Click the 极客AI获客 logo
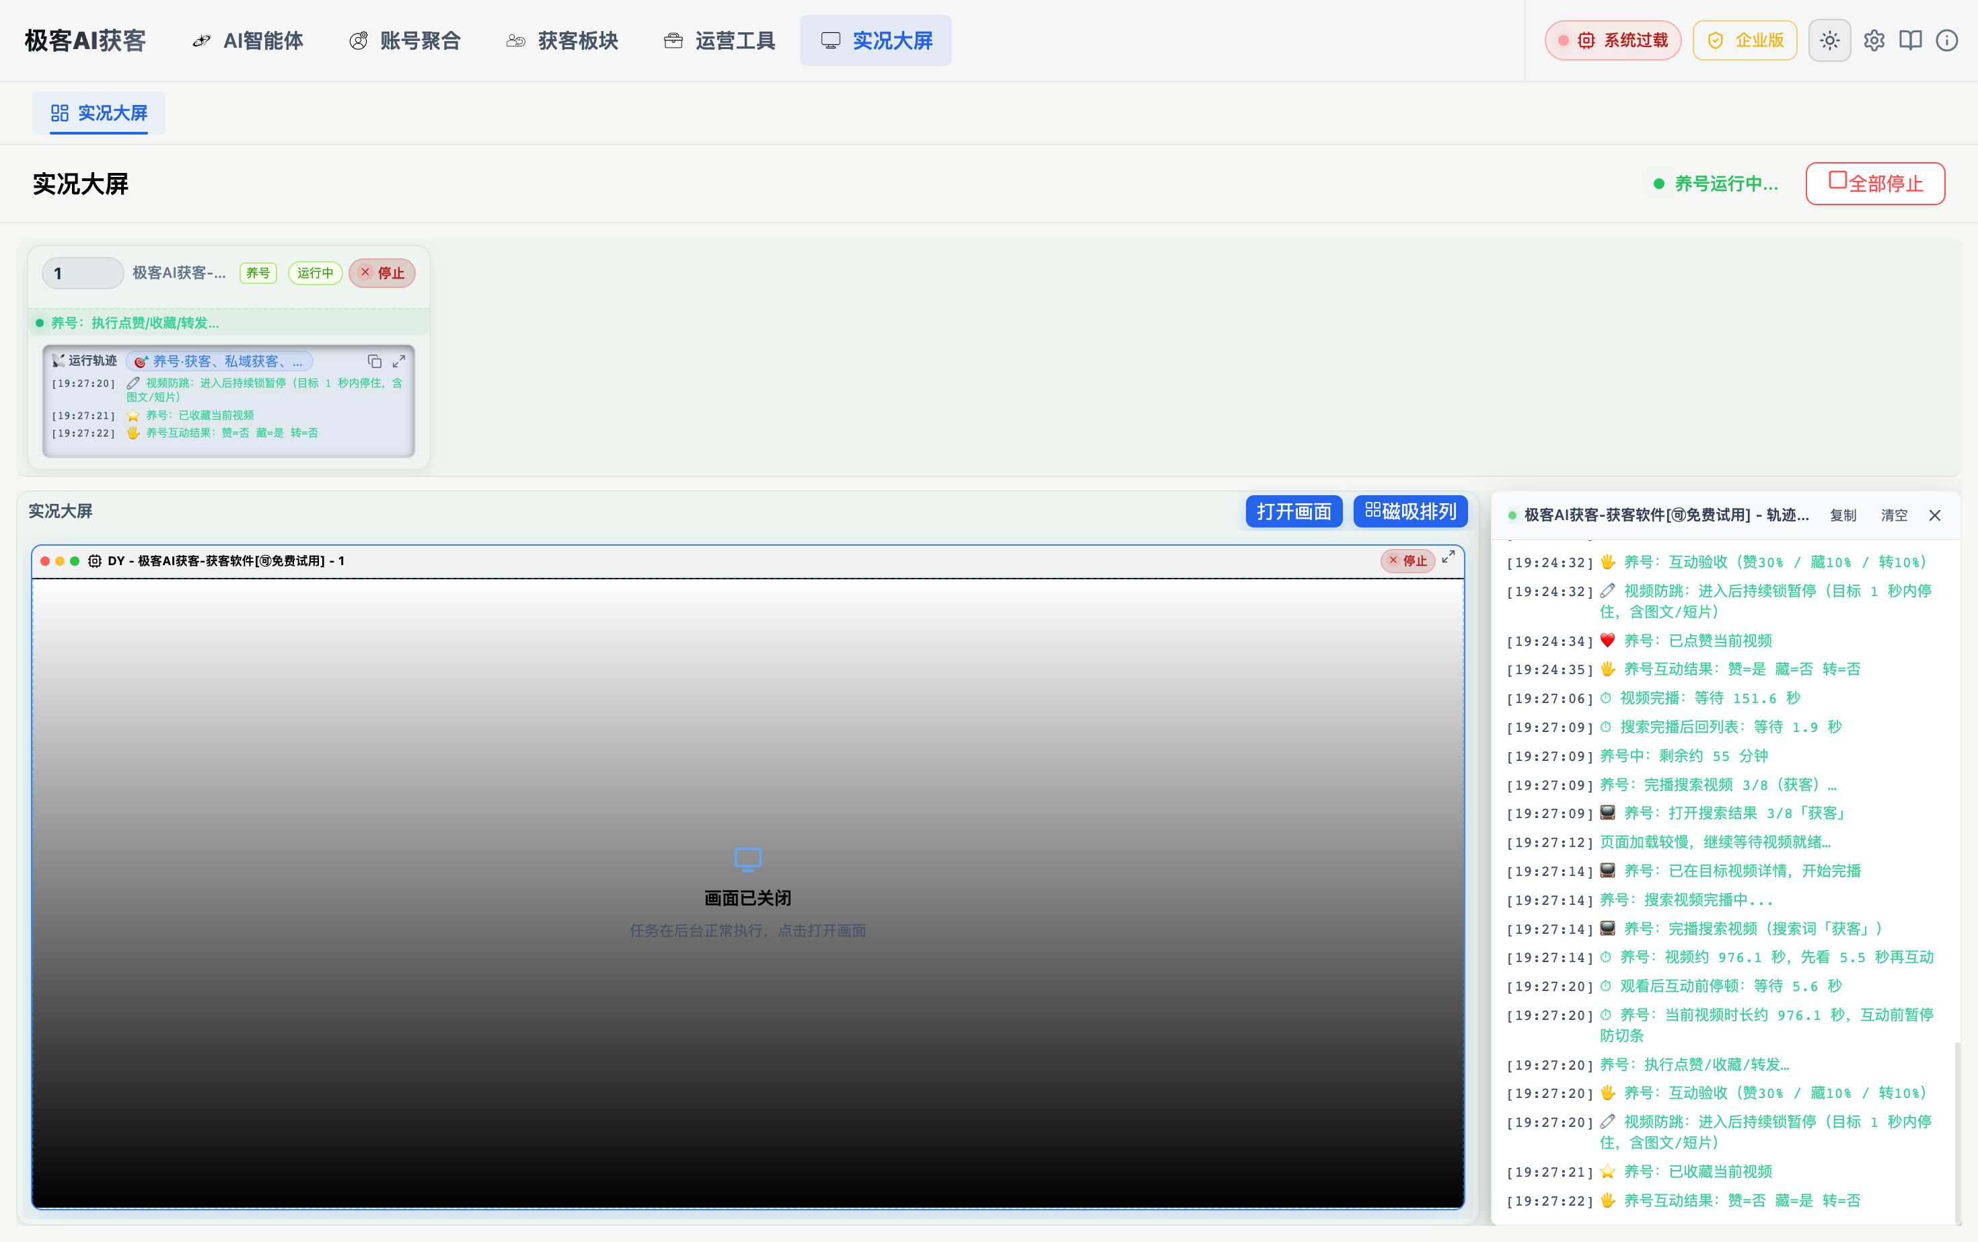 tap(85, 40)
